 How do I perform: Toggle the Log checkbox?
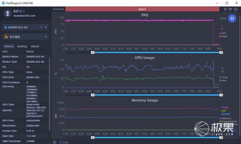click(61, 142)
